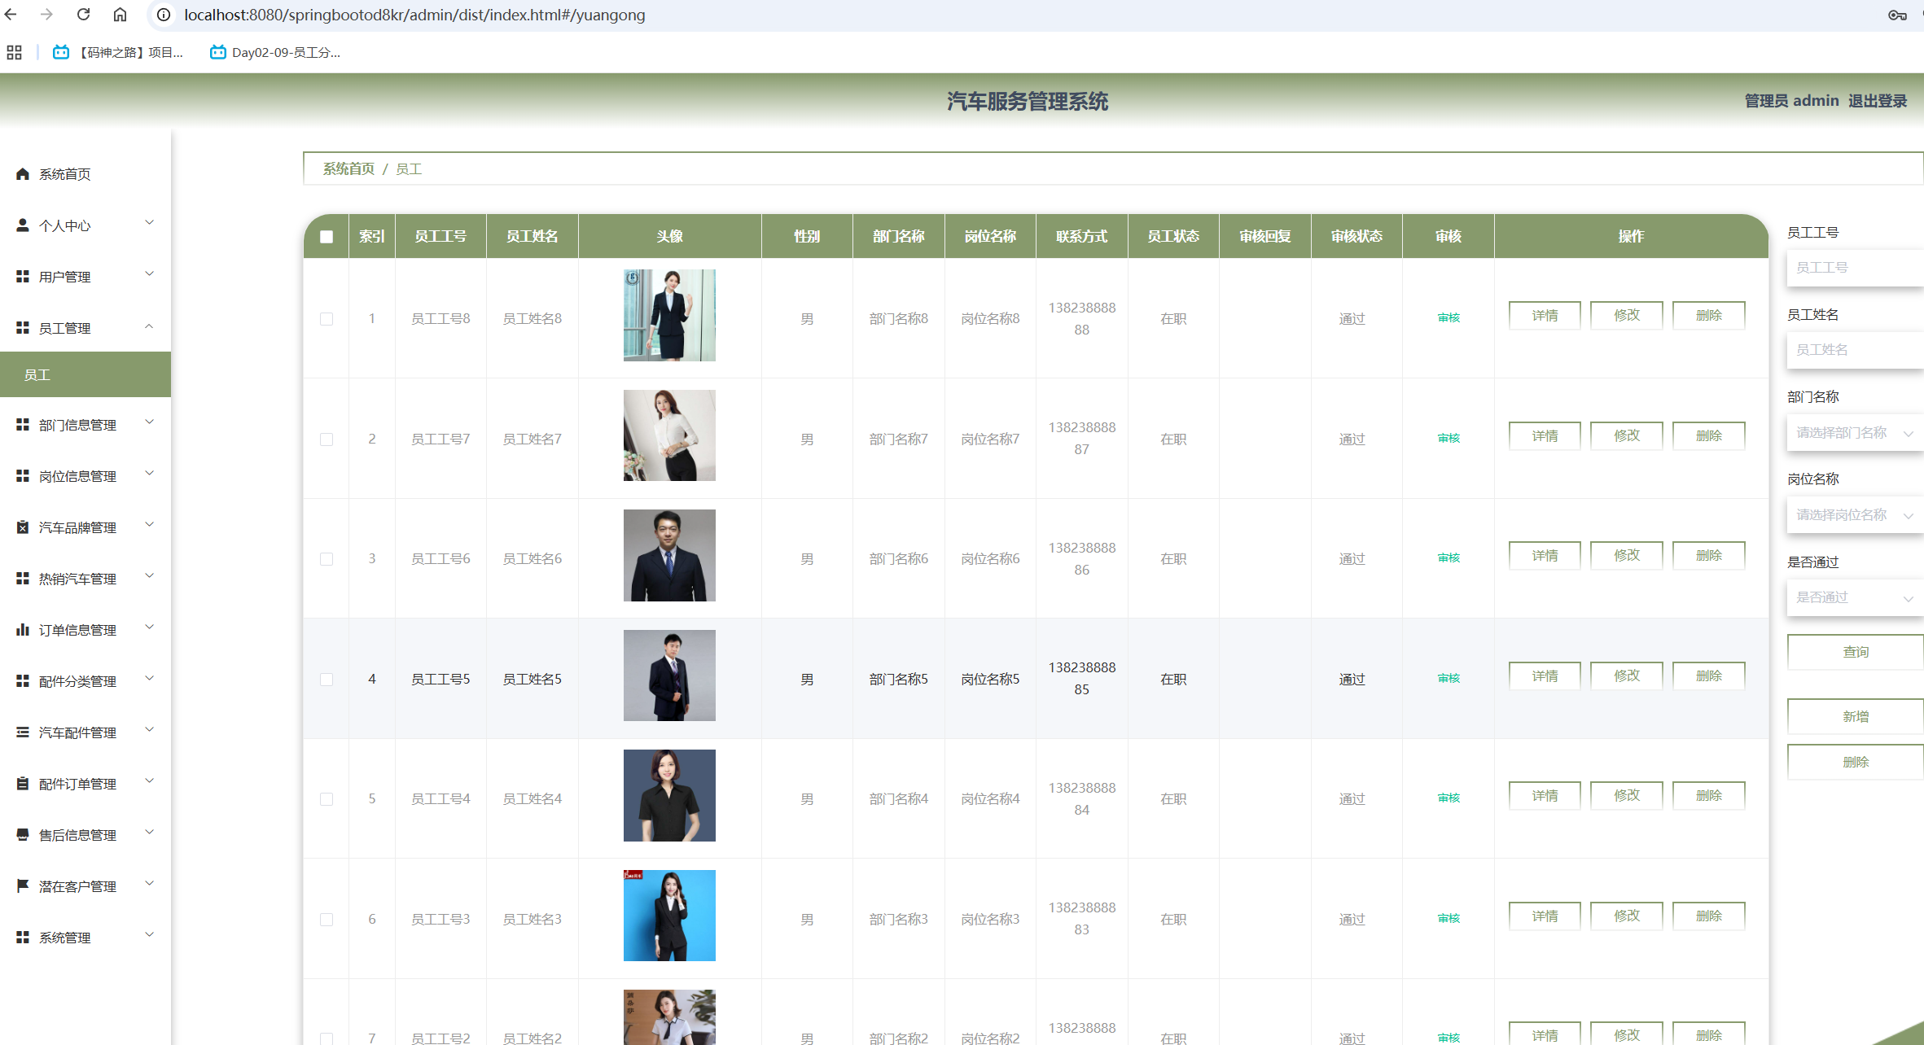
Task: Click the grid icon beside 用户管理
Action: pyautogui.click(x=23, y=276)
